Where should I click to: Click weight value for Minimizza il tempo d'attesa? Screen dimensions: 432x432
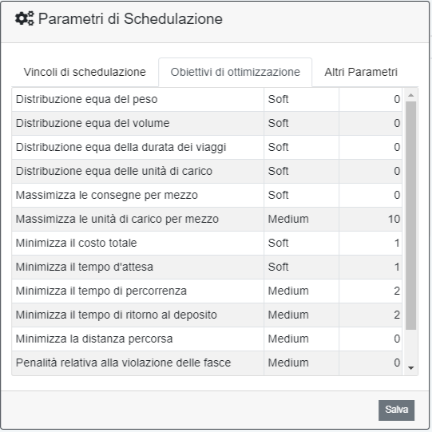pyautogui.click(x=371, y=268)
